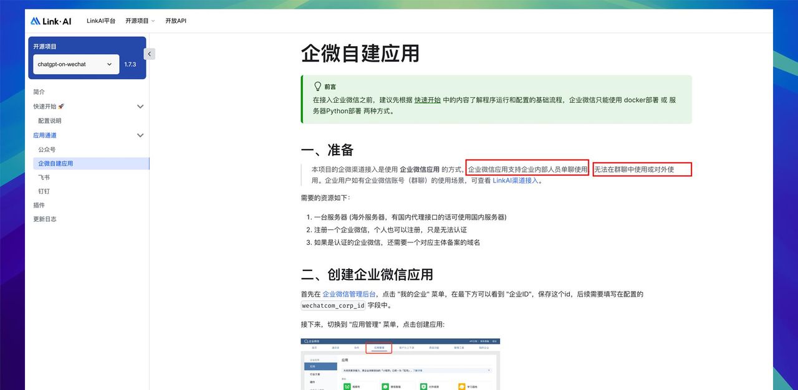Open the chatgpt-on-wechat project selector
The height and width of the screenshot is (390, 798).
tap(76, 64)
